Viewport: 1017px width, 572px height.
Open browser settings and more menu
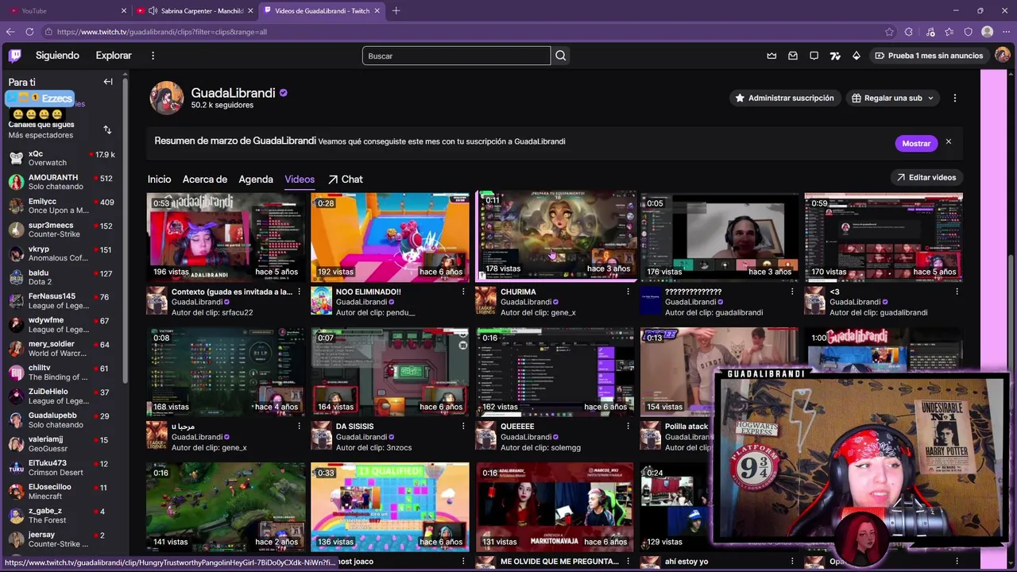click(x=1006, y=32)
